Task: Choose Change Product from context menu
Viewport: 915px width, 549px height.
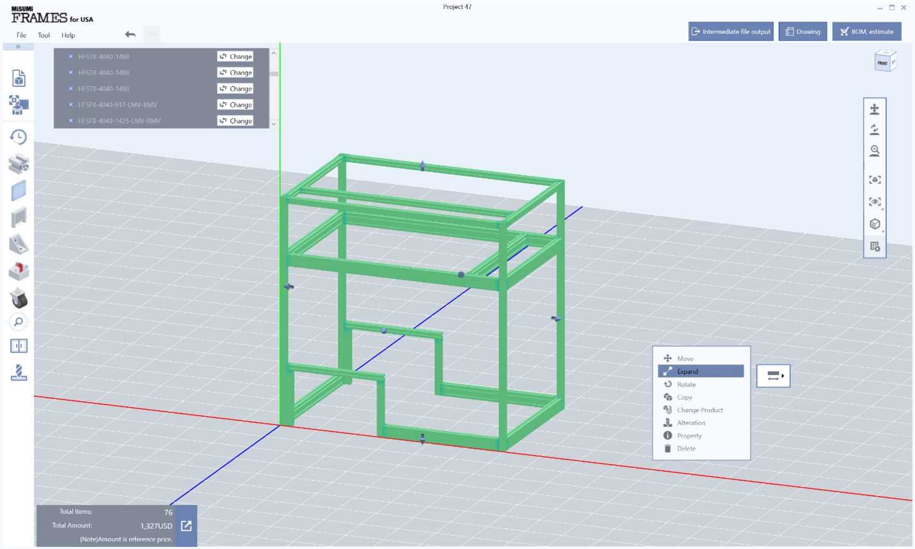Action: tap(701, 410)
